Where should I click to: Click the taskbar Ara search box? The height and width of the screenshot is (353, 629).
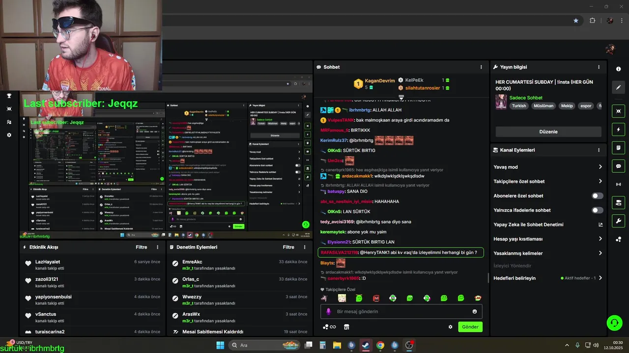click(x=264, y=345)
